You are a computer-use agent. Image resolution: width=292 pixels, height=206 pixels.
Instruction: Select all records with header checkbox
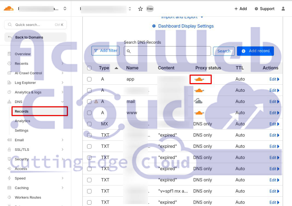(89, 68)
